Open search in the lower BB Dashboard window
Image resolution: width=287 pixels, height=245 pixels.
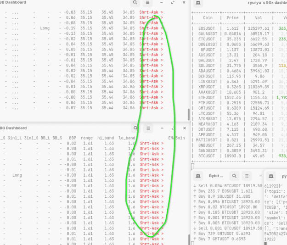pos(135,128)
